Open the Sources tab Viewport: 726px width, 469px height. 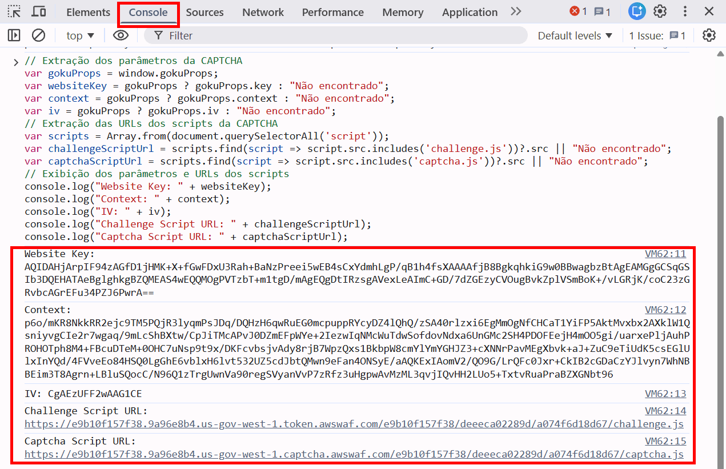[x=204, y=12]
